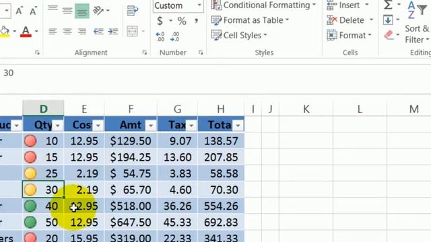Open Merge & Center dropdown arrow
This screenshot has width=431, height=242.
(x=143, y=31)
